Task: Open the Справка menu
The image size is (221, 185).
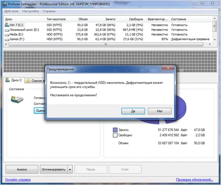Action: point(49,11)
